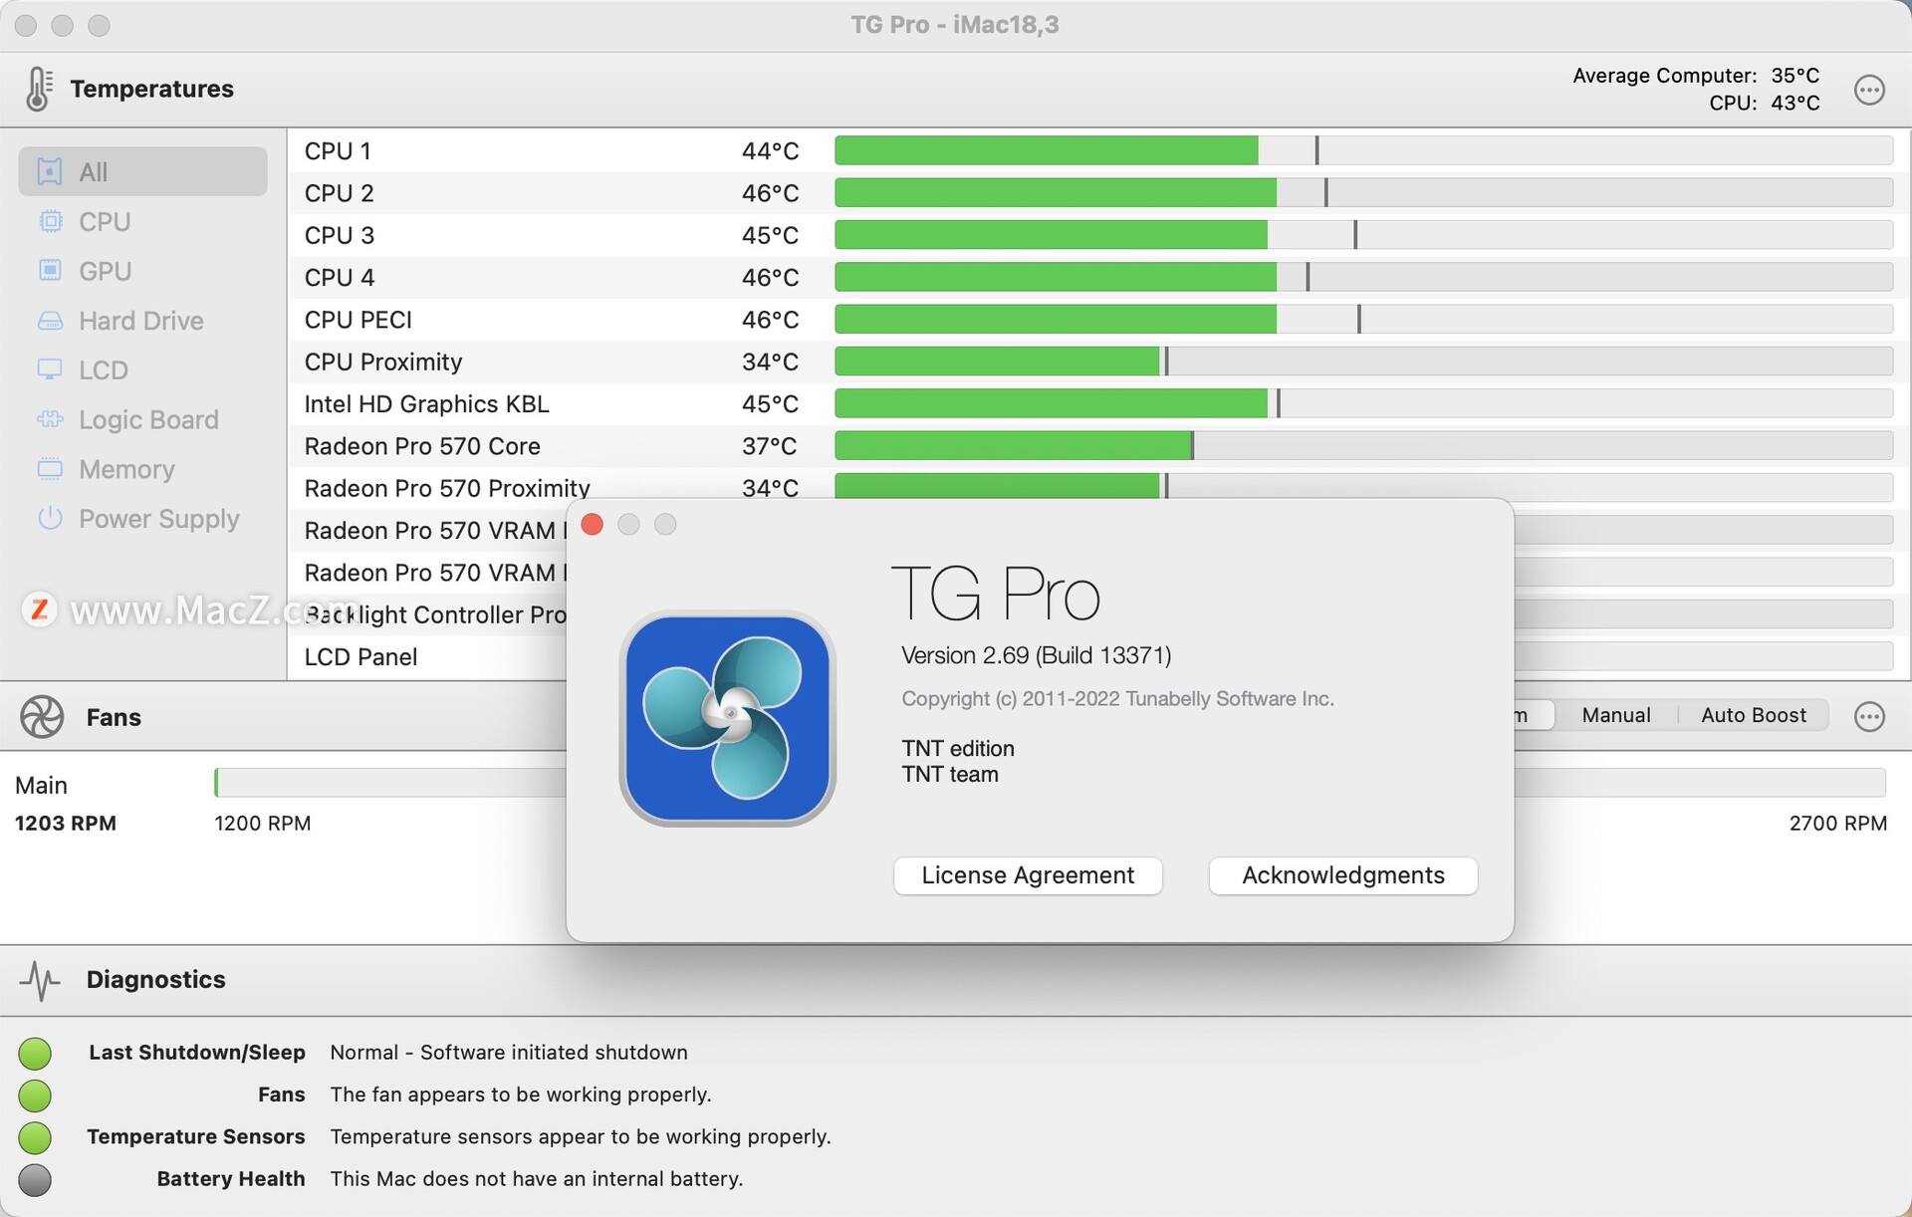
Task: Click the thermometer icon beside Temperatures
Action: 39,89
